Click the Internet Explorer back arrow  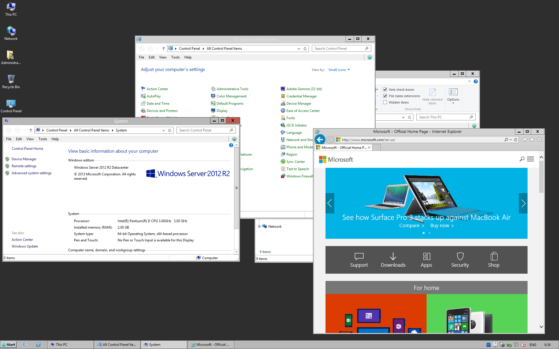320,140
